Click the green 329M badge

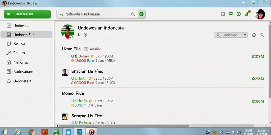pos(258,56)
